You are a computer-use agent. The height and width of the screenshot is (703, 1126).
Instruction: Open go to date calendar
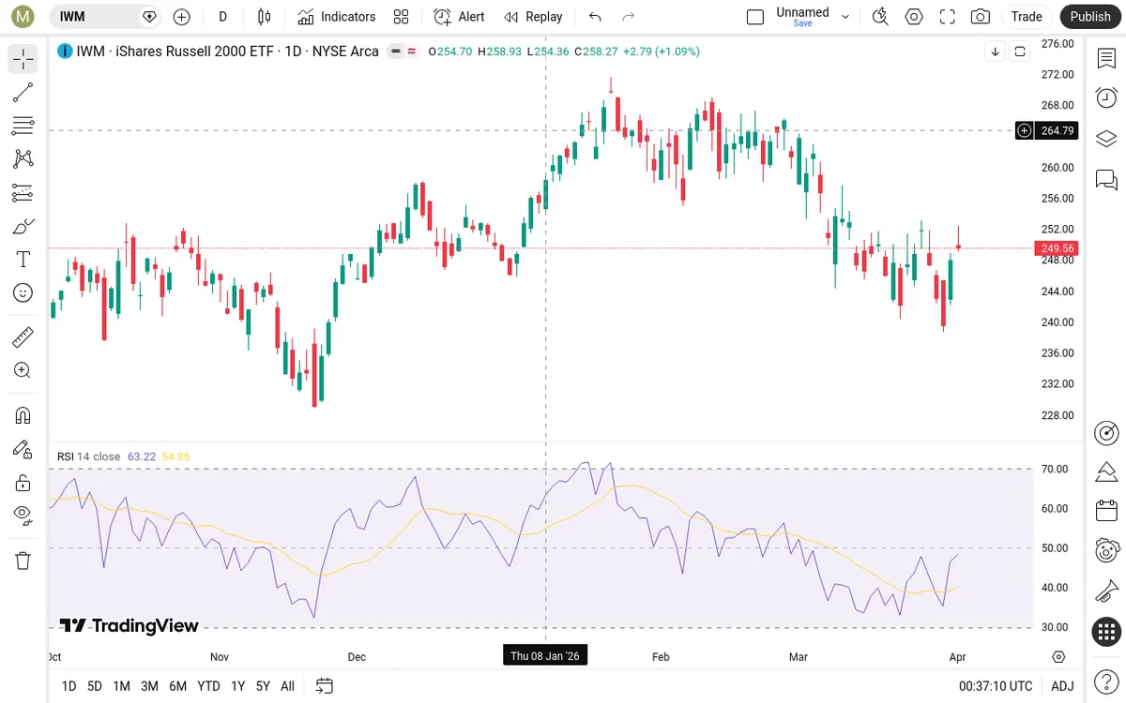(324, 686)
